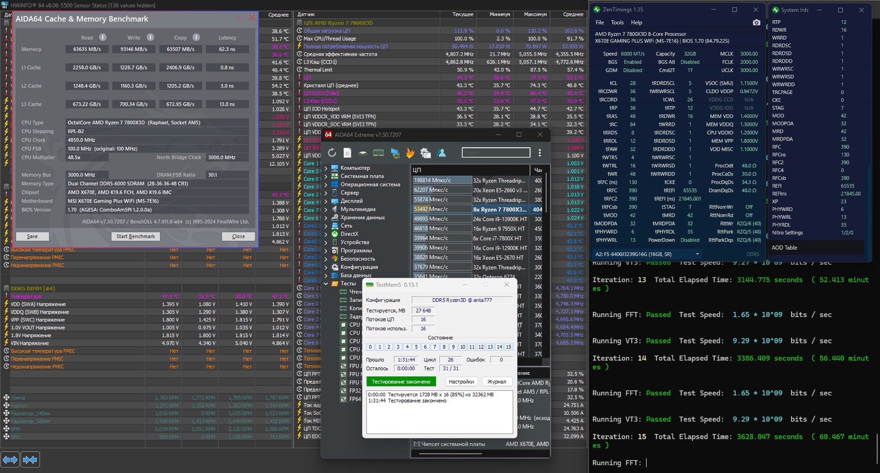
Task: Refresh the AIDA64 Extreme view
Action: tap(332, 153)
